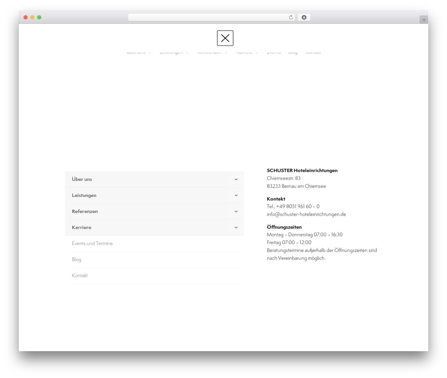
Task: Minimize the browser window with the yellow button
Action: pyautogui.click(x=32, y=17)
